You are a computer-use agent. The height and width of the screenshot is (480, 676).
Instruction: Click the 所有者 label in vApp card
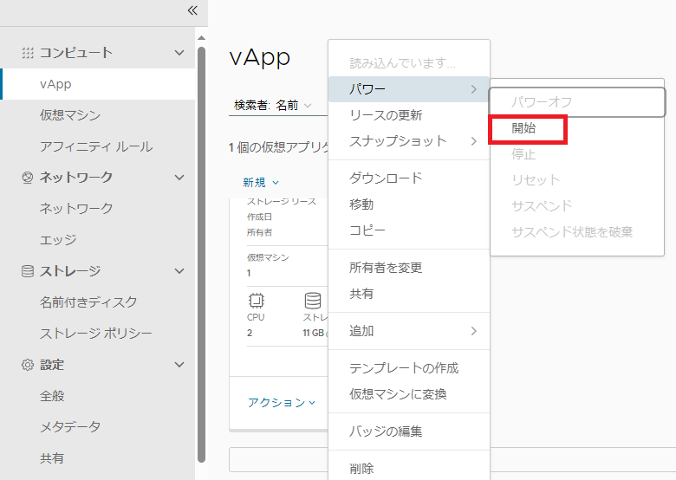(259, 233)
